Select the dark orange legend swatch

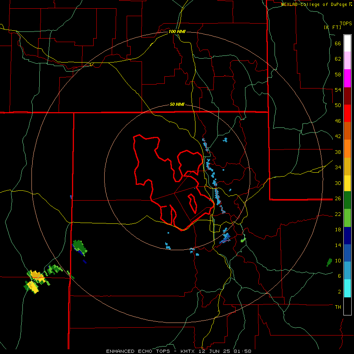(347, 131)
